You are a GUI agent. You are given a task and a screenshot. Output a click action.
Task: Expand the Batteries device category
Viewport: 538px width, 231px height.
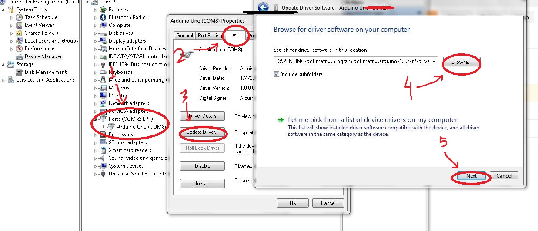[96, 10]
